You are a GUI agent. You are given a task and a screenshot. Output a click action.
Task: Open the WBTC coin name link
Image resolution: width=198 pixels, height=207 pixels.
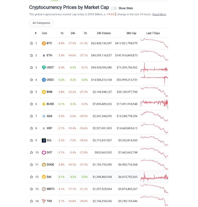tap(51, 189)
